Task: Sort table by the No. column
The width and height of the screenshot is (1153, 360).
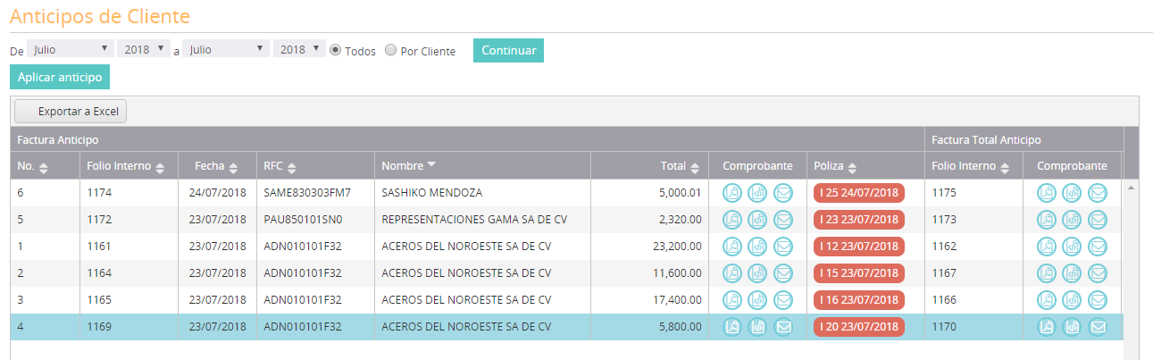Action: [44, 167]
